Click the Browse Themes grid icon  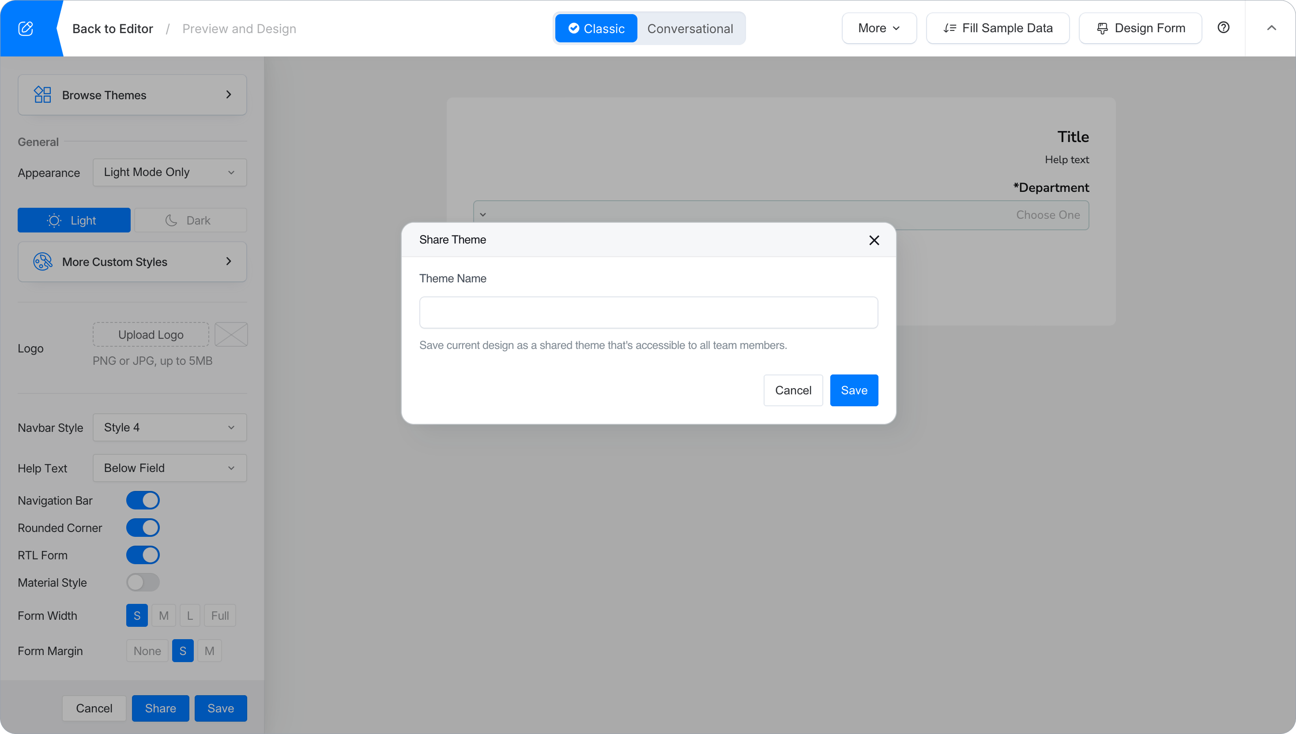42,95
